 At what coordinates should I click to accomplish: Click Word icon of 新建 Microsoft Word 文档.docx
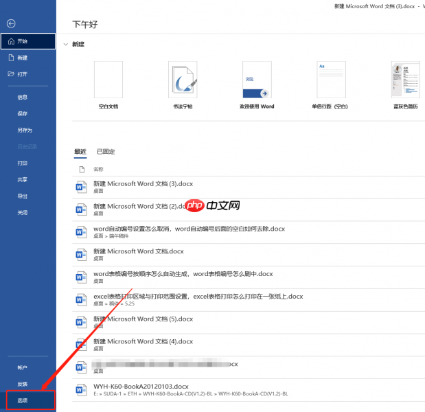[x=81, y=255]
